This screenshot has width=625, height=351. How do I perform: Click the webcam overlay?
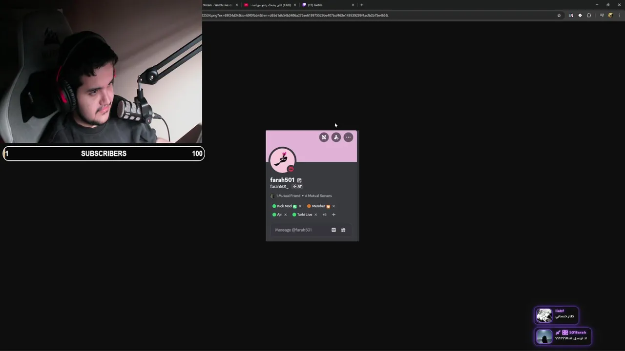pos(101,72)
